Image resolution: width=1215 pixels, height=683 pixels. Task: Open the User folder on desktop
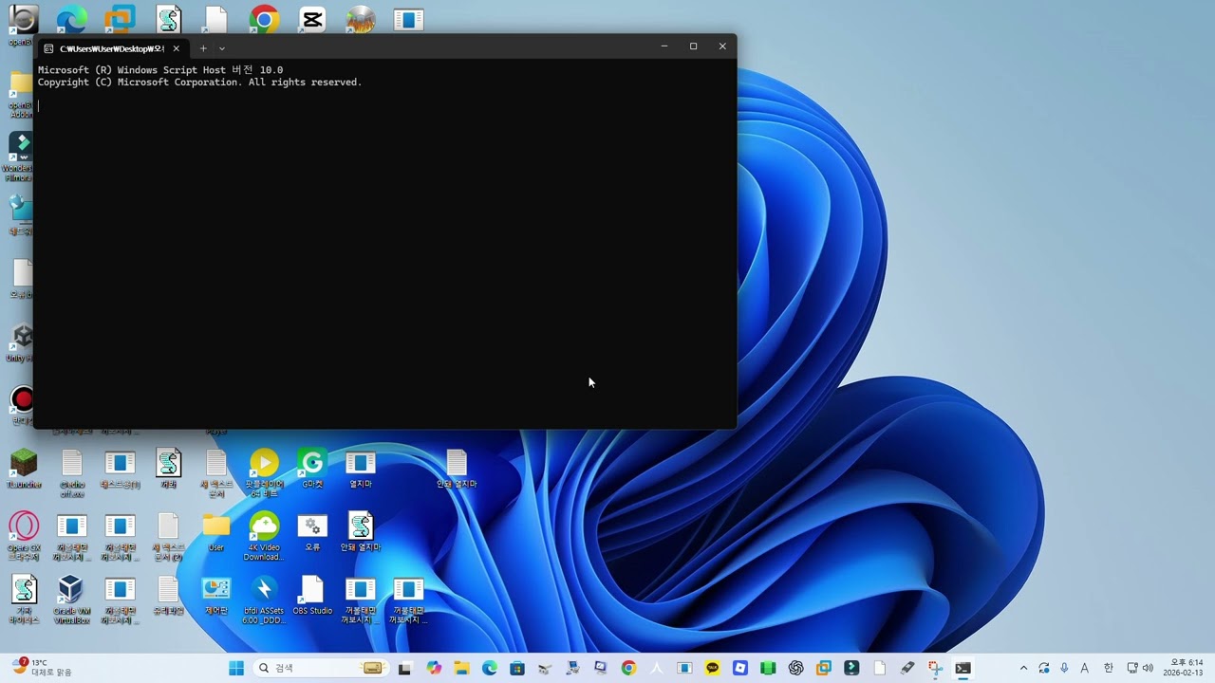216,532
